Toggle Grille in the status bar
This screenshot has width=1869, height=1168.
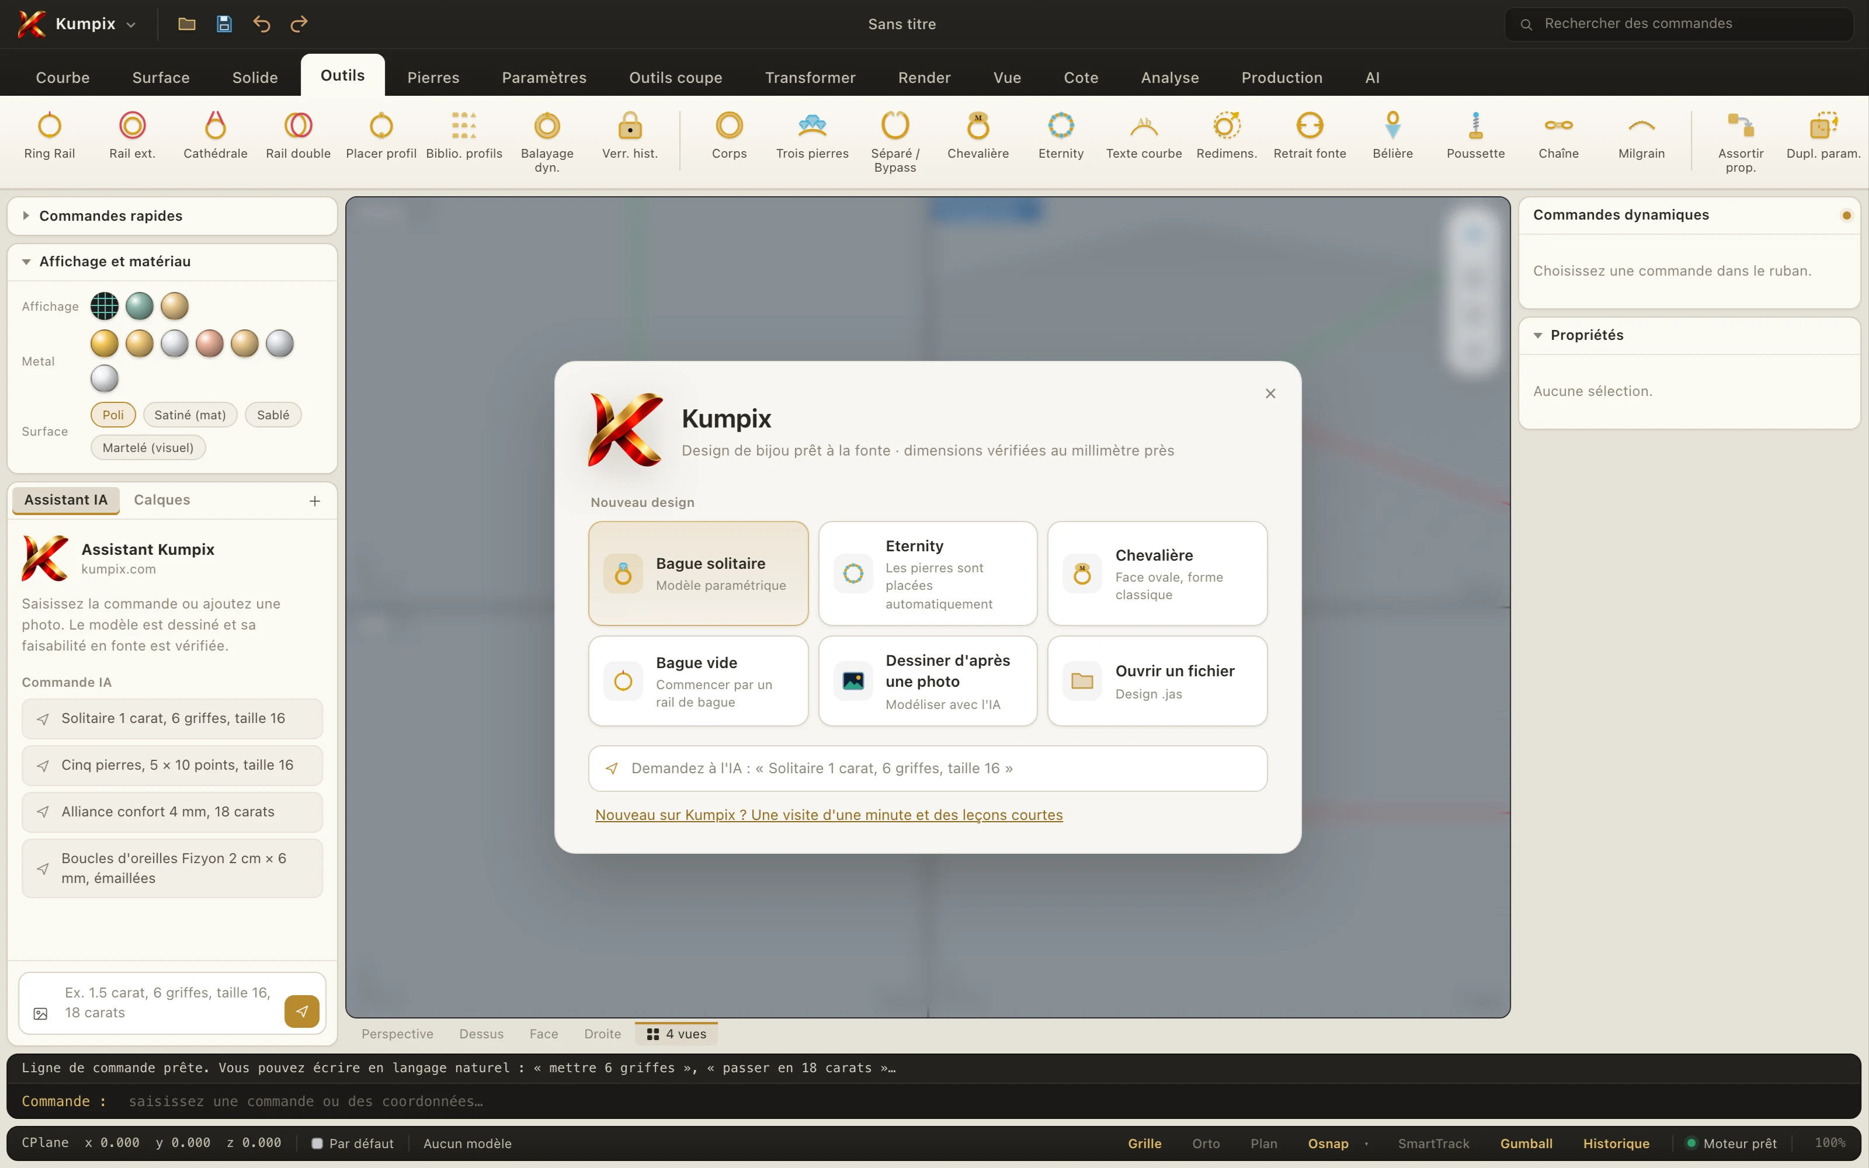coord(1145,1143)
